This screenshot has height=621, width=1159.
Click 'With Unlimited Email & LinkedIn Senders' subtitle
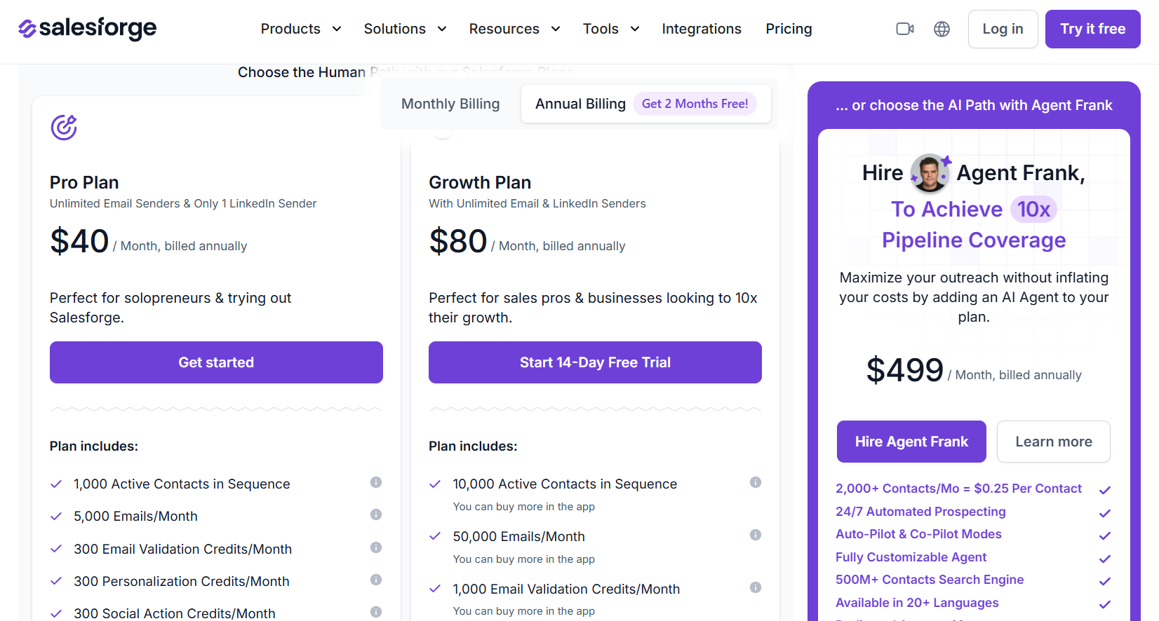(x=537, y=203)
